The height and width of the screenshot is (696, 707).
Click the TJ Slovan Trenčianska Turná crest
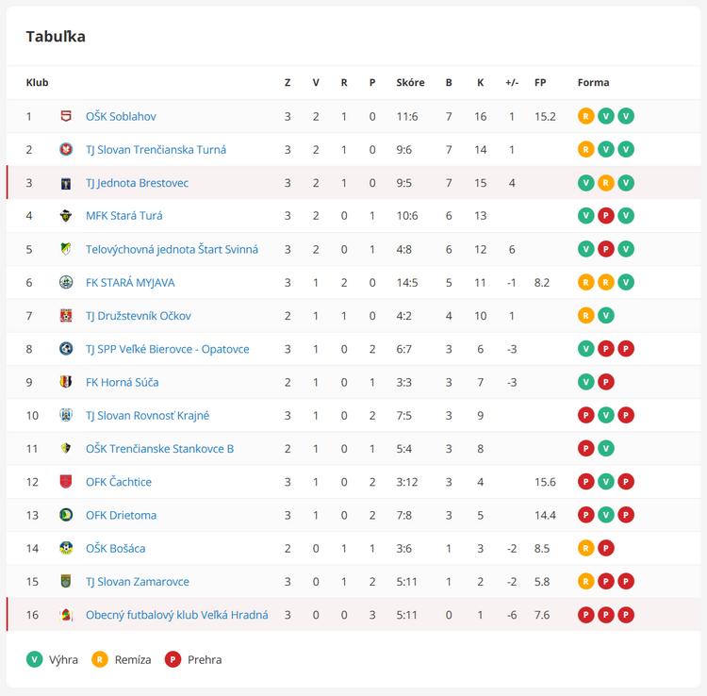pyautogui.click(x=66, y=149)
